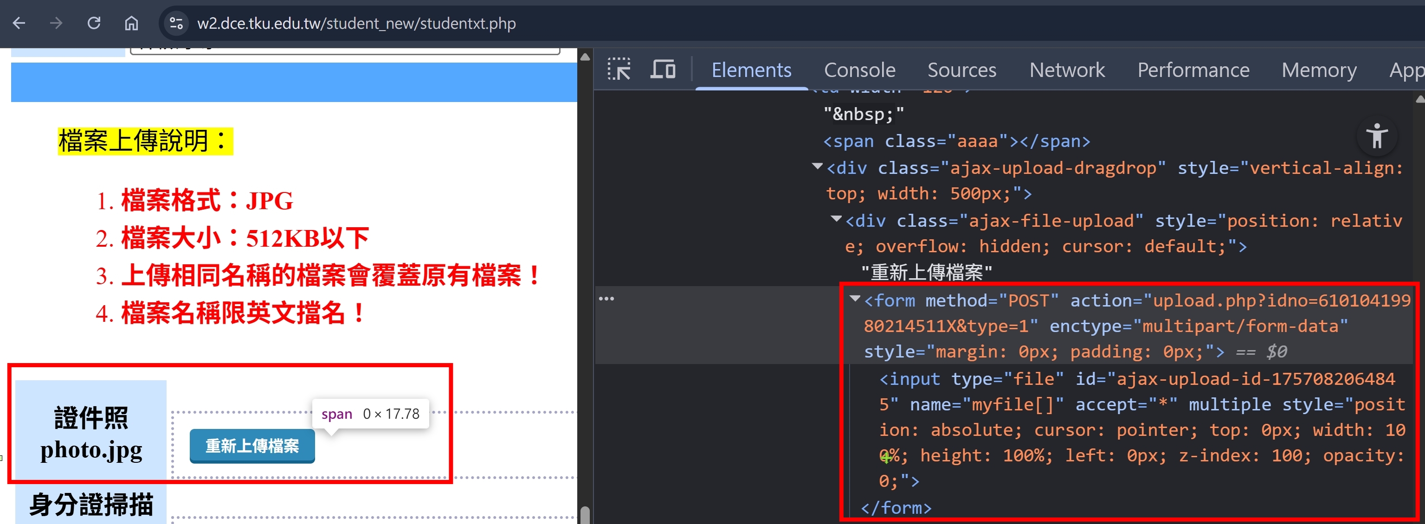Click the enctype multipart/form-data attribute
Viewport: 1425px width, 524px height.
1199,326
